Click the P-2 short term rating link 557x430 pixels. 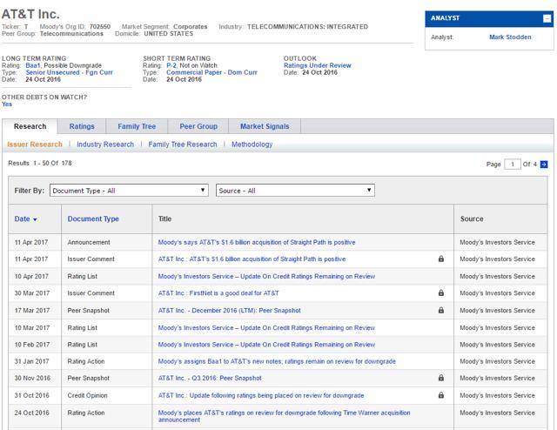171,65
